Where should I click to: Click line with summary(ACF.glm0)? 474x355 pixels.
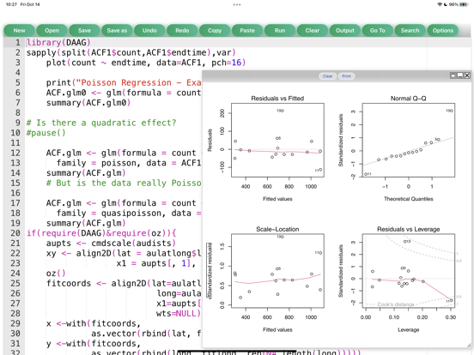[88, 103]
